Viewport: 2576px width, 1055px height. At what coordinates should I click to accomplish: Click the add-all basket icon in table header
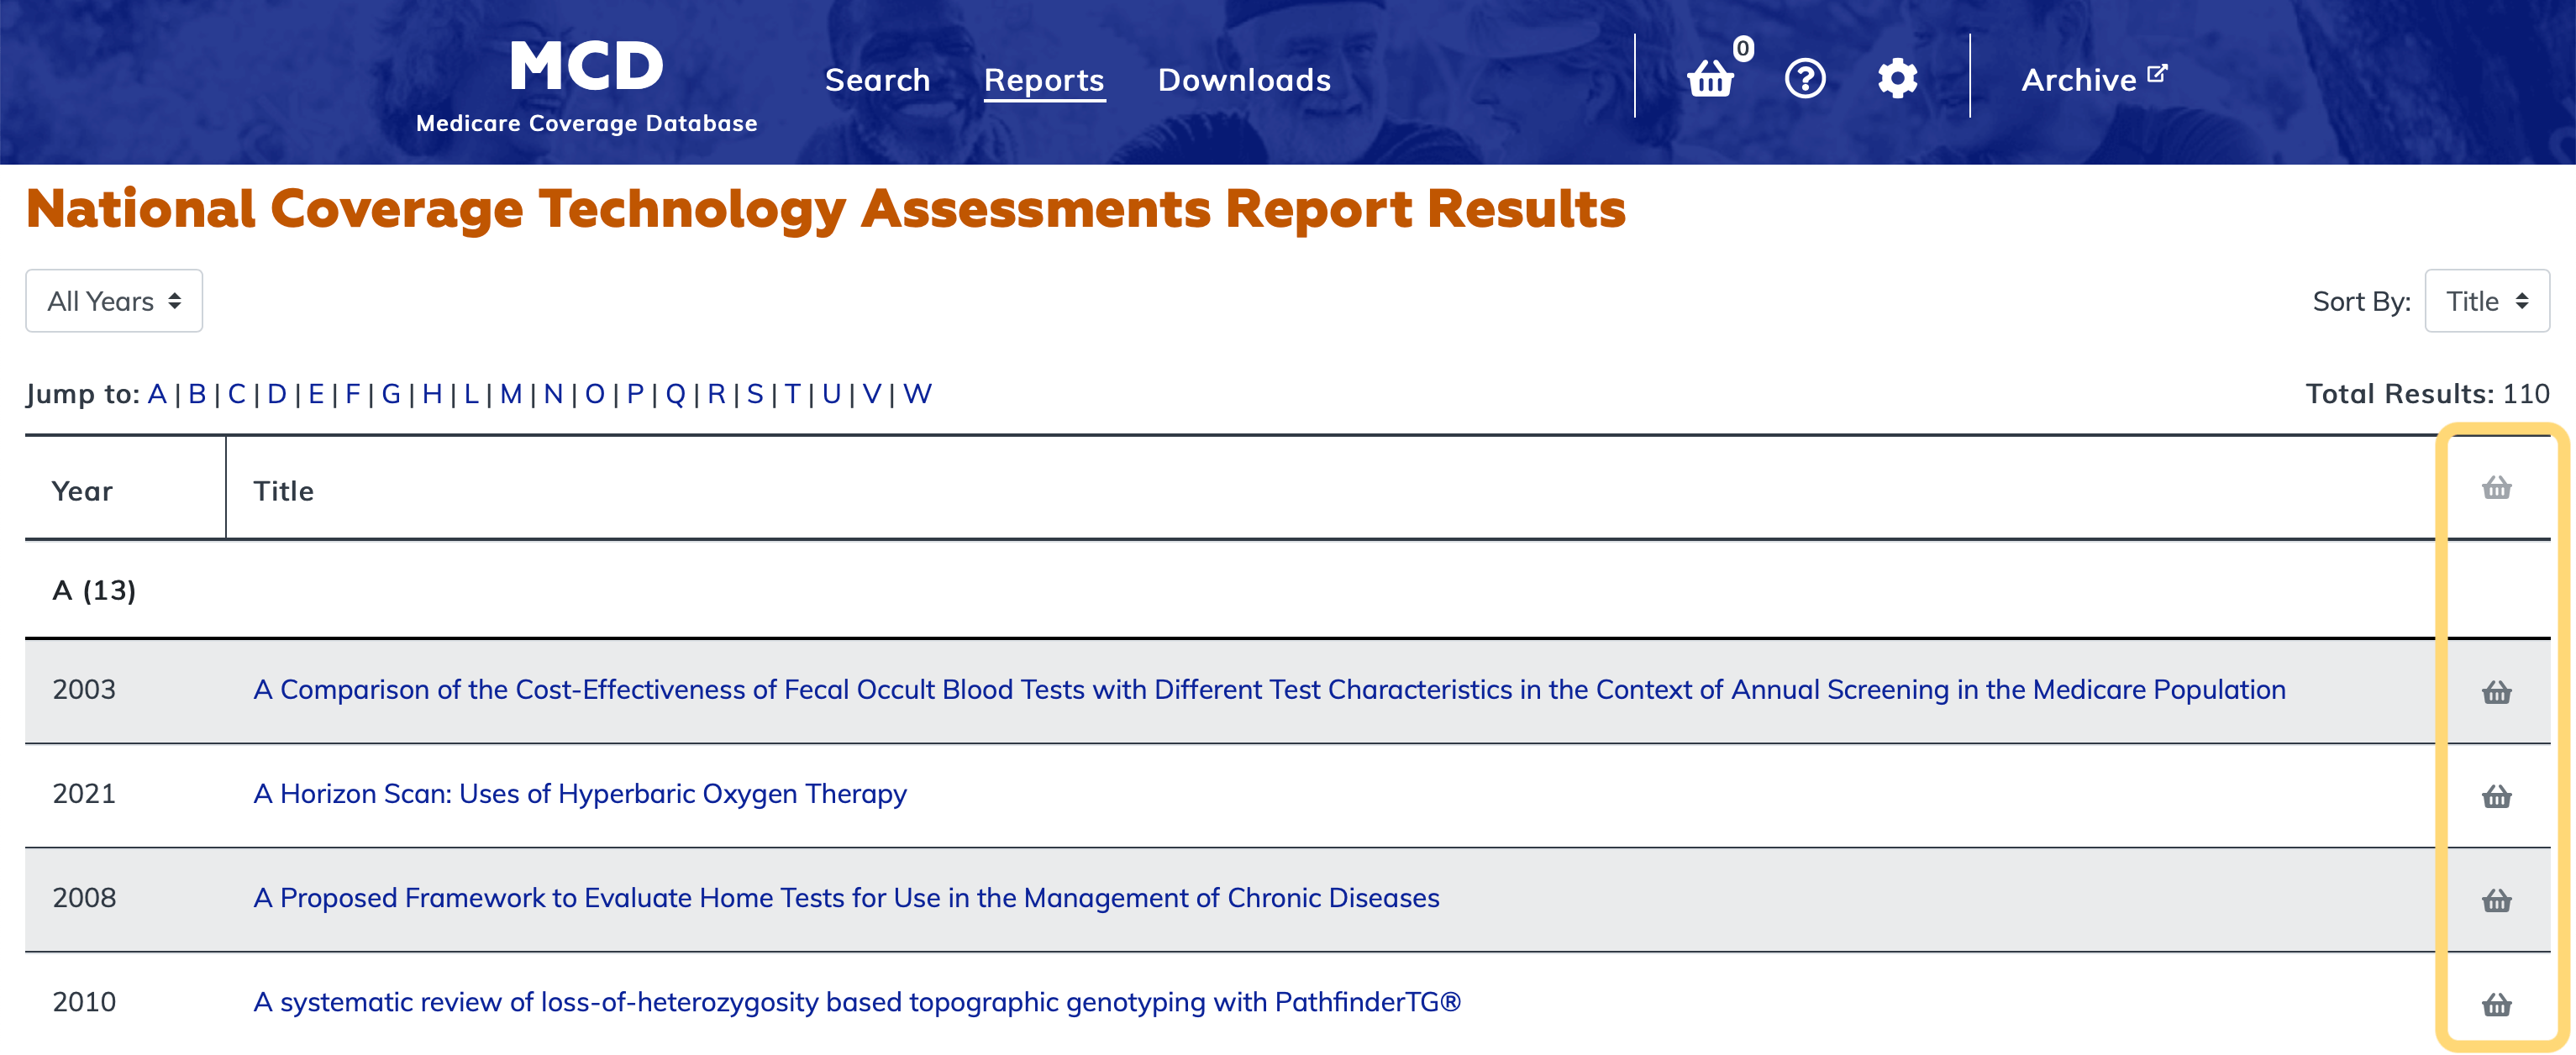pos(2496,488)
